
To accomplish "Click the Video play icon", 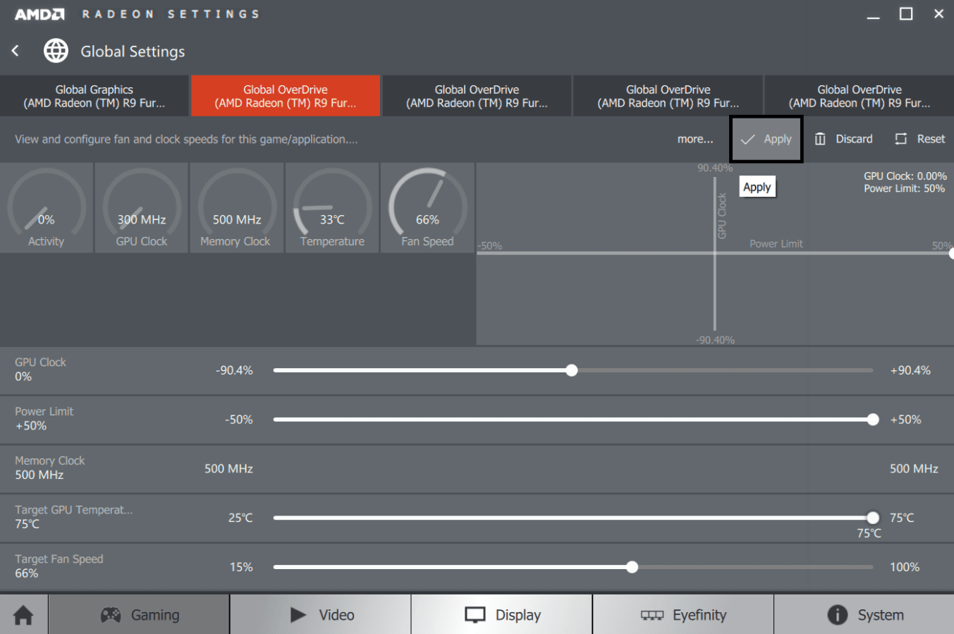I will (298, 615).
